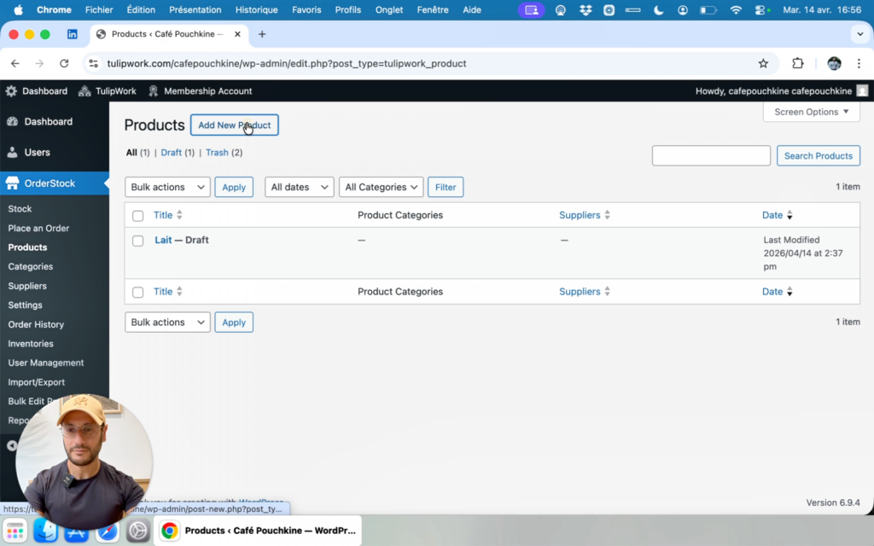The height and width of the screenshot is (546, 874).
Task: Open the Chrome extensions puzzle icon
Action: (x=798, y=63)
